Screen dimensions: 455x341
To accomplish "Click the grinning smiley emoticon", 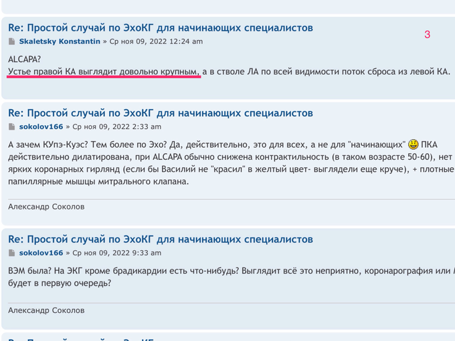I will (x=414, y=144).
